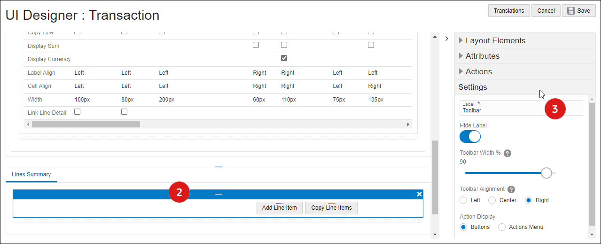Screen dimensions: 601x244
Task: Switch to the Lines Summary tab
Action: [x=31, y=174]
